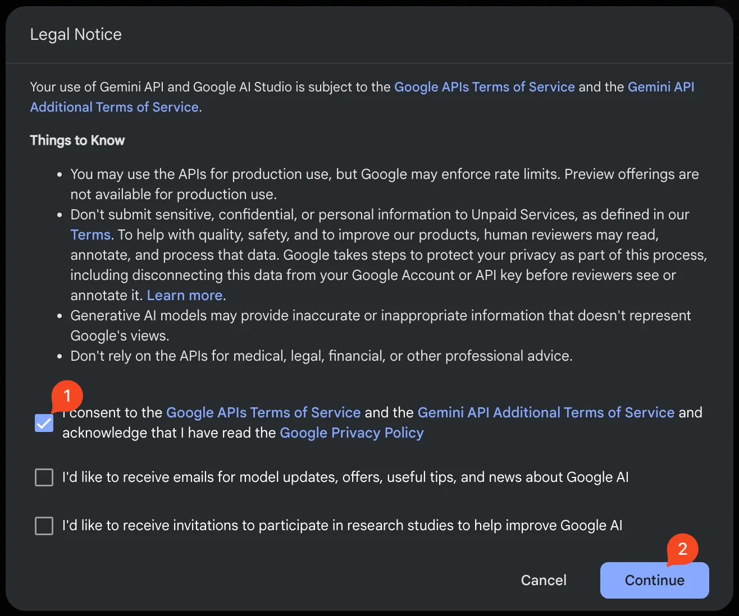The width and height of the screenshot is (739, 616).
Task: Open Google APIs Terms of Service link beside consent checkbox
Action: pos(263,412)
